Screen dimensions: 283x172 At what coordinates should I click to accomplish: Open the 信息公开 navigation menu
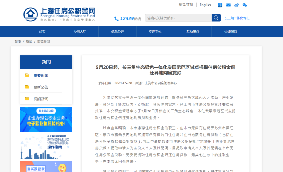pyautogui.click(x=117, y=32)
